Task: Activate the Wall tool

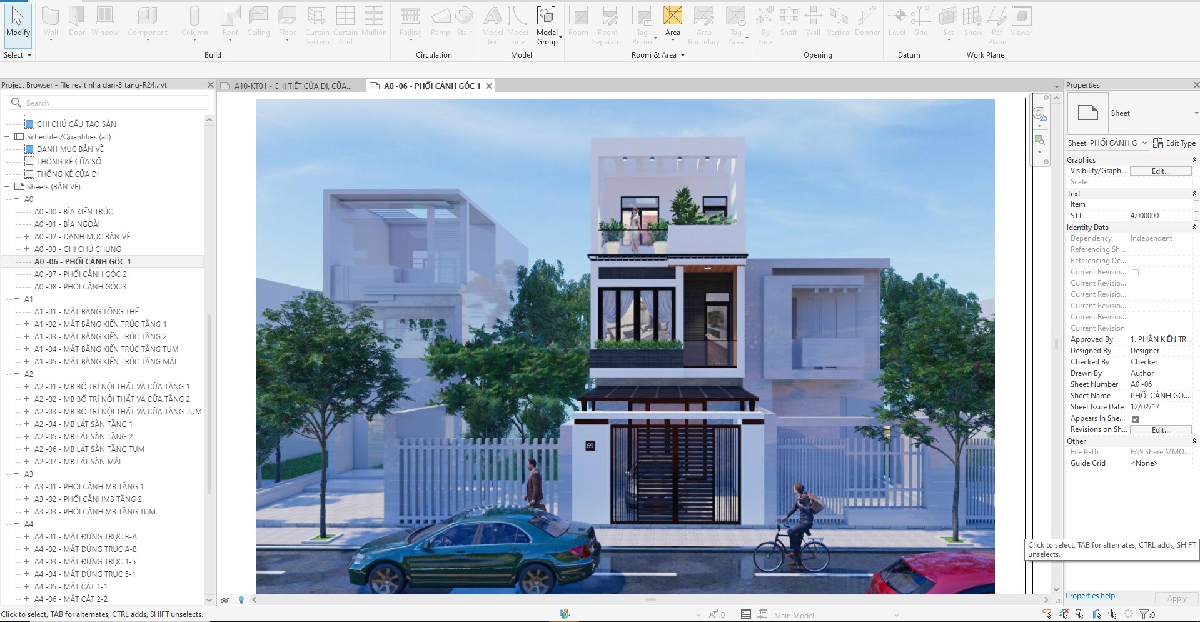Action: click(51, 23)
